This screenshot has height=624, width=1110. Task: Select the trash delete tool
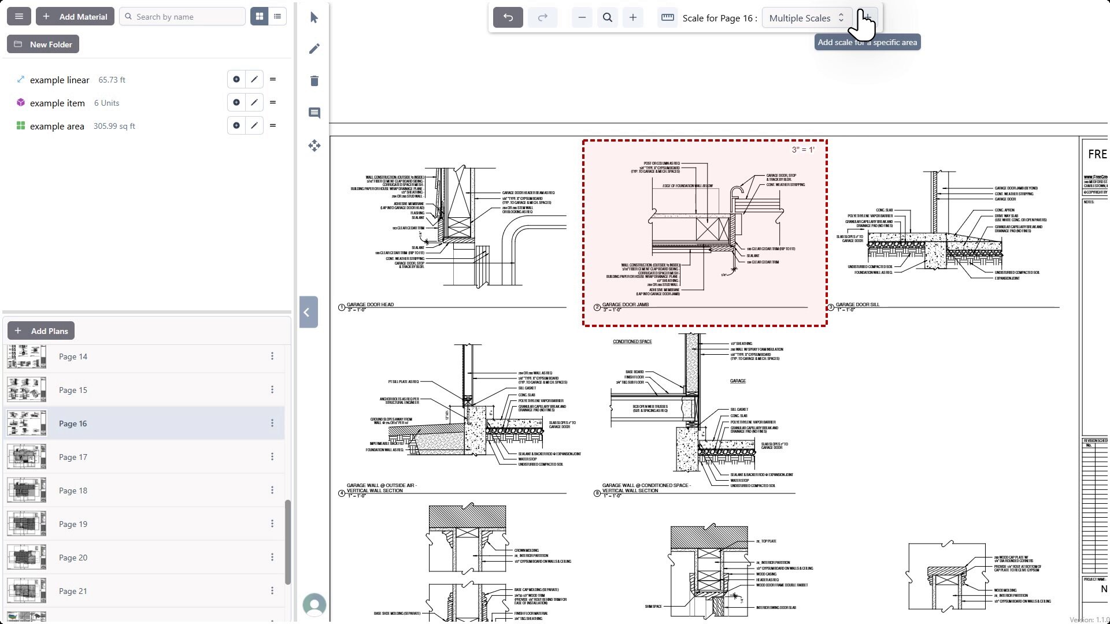click(x=314, y=81)
